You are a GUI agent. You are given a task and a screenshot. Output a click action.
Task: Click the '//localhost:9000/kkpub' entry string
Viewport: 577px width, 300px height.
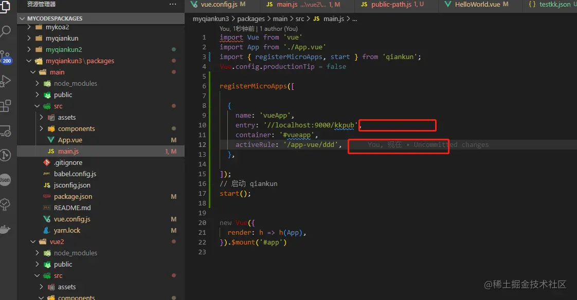pos(311,125)
